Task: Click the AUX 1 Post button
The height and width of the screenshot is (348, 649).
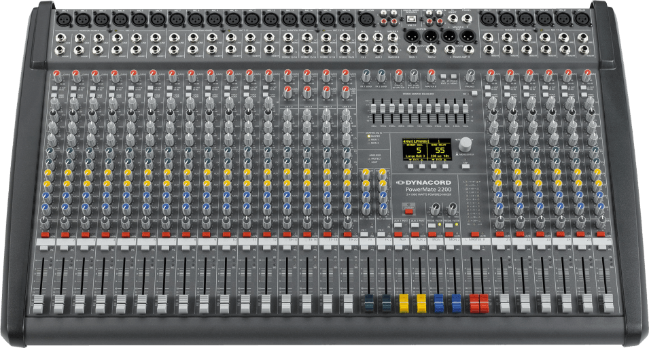Action: point(398,225)
